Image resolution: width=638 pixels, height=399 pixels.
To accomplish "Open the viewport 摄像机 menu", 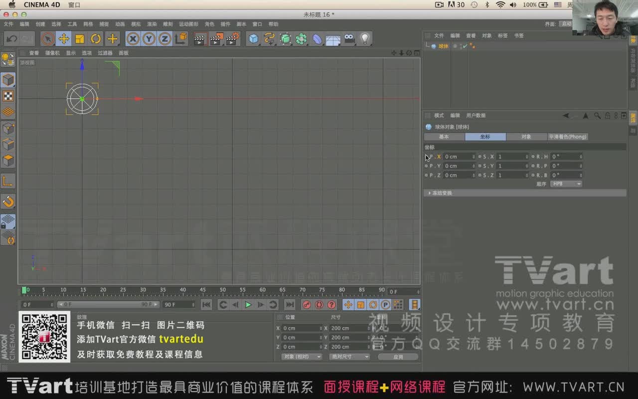I will 52,53.
